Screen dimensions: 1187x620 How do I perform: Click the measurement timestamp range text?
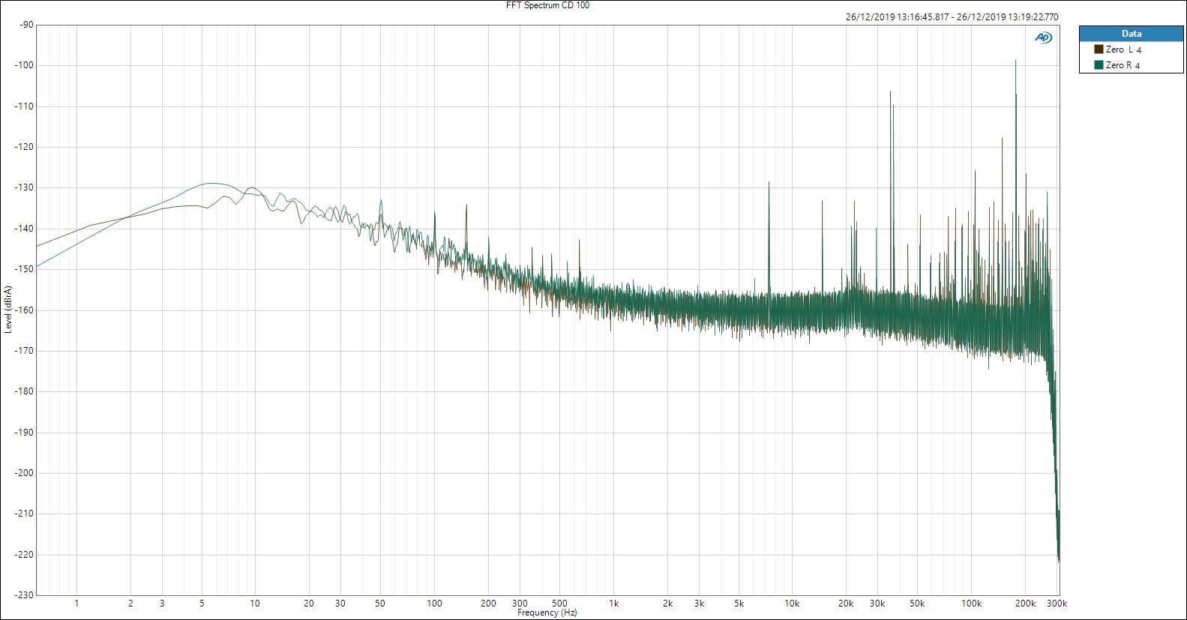click(x=952, y=17)
